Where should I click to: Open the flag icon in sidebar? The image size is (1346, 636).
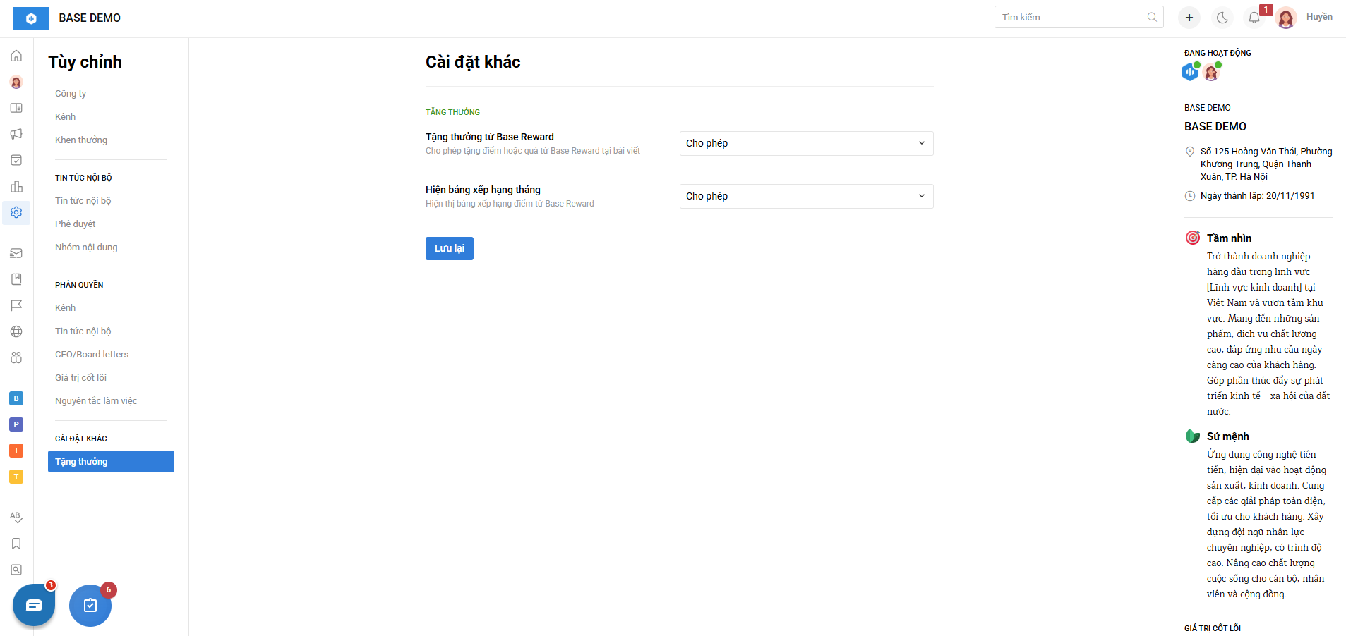(x=16, y=305)
